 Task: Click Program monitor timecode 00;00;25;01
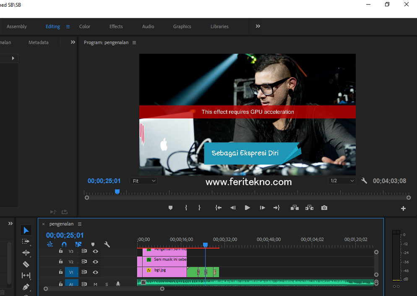tap(104, 181)
